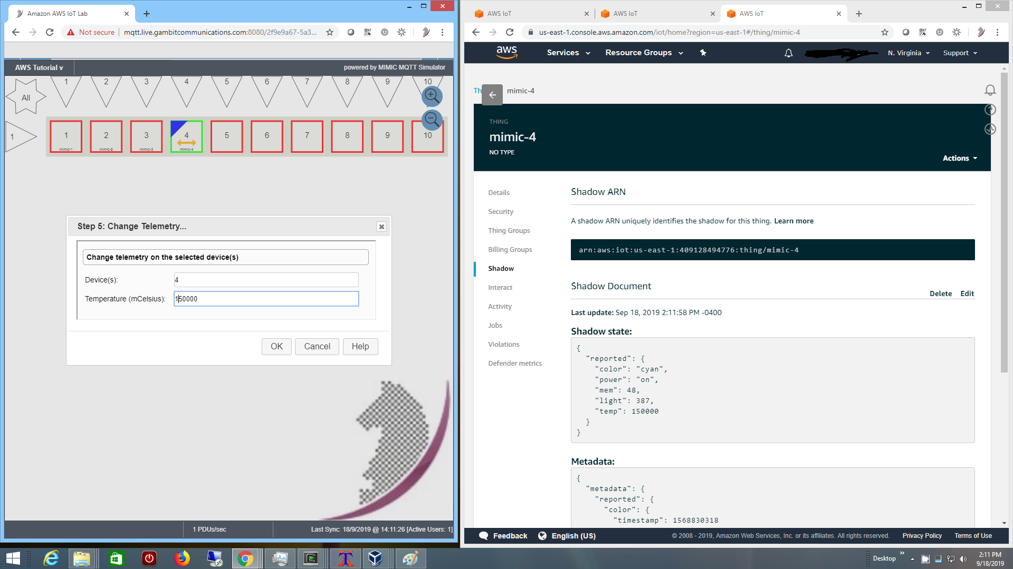This screenshot has height=569, width=1013.
Task: Open the Defender metrics section
Action: pos(515,363)
